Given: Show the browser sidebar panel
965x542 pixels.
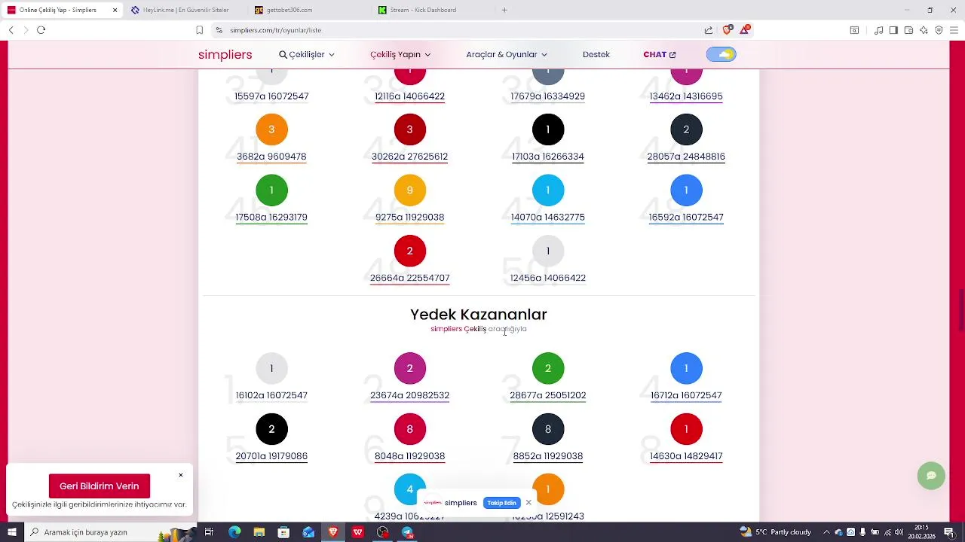Looking at the screenshot, I should point(893,30).
